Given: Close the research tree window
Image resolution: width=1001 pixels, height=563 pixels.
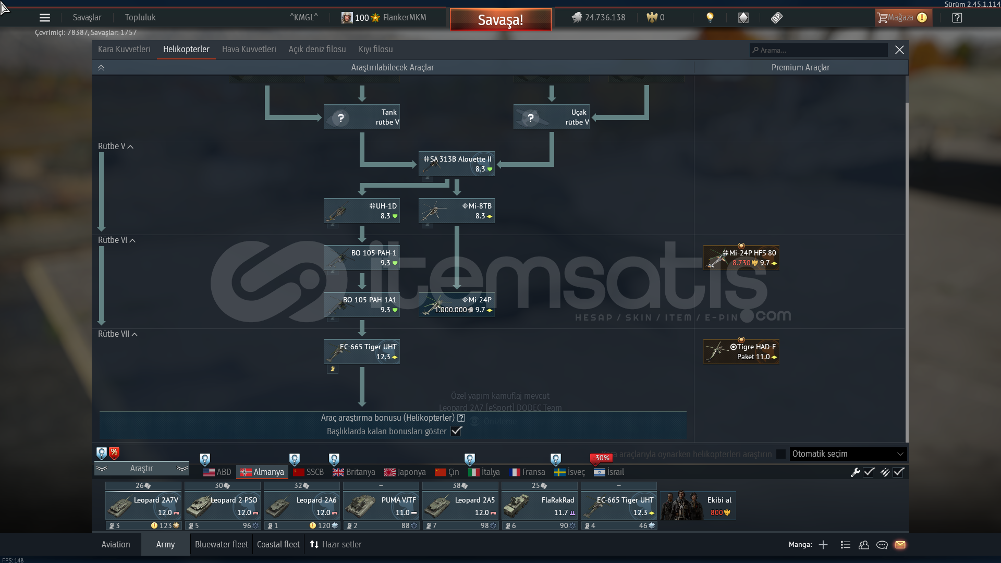Looking at the screenshot, I should (x=899, y=50).
